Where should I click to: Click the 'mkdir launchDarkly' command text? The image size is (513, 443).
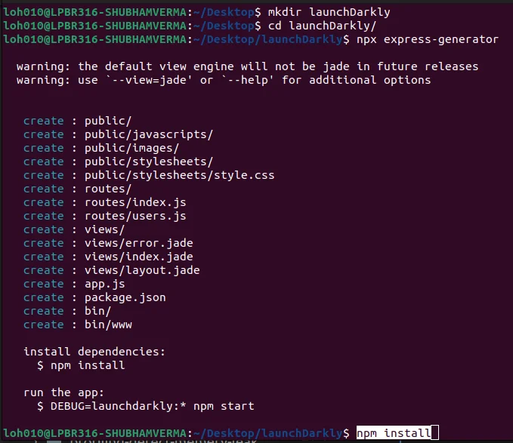329,12
